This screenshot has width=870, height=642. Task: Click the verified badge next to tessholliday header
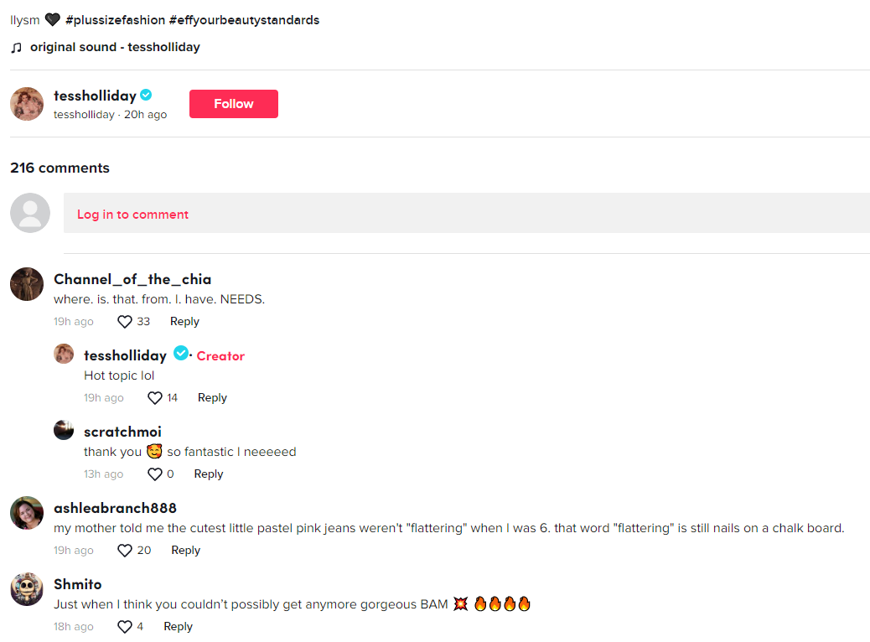pyautogui.click(x=146, y=95)
